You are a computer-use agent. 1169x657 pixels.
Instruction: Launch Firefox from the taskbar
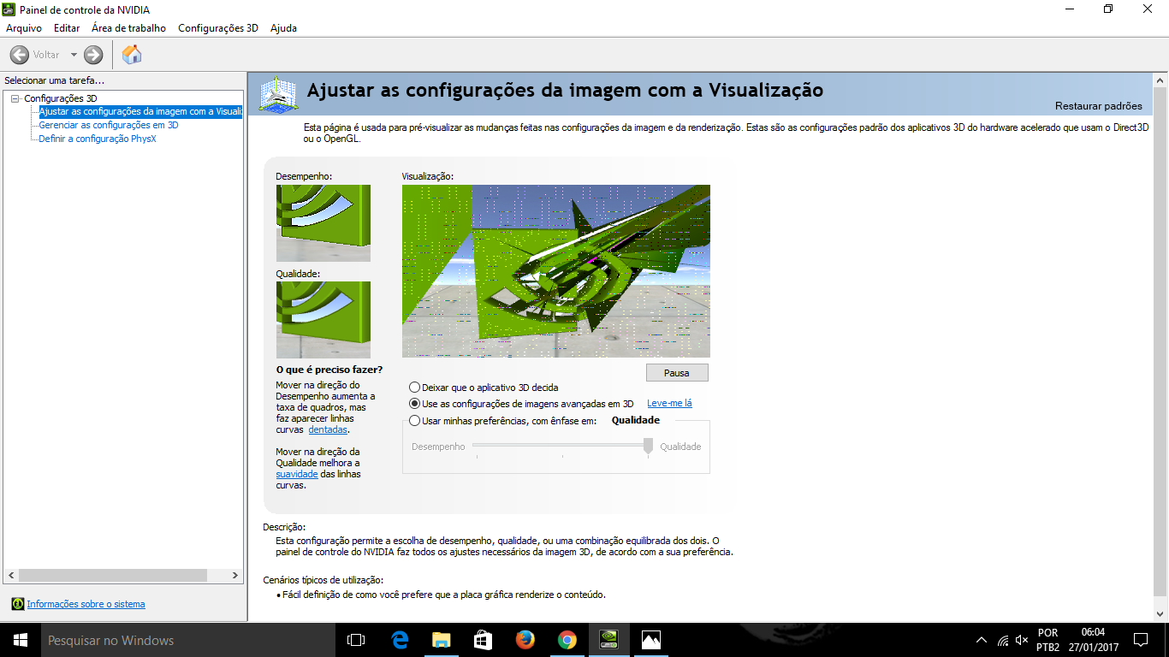(525, 640)
